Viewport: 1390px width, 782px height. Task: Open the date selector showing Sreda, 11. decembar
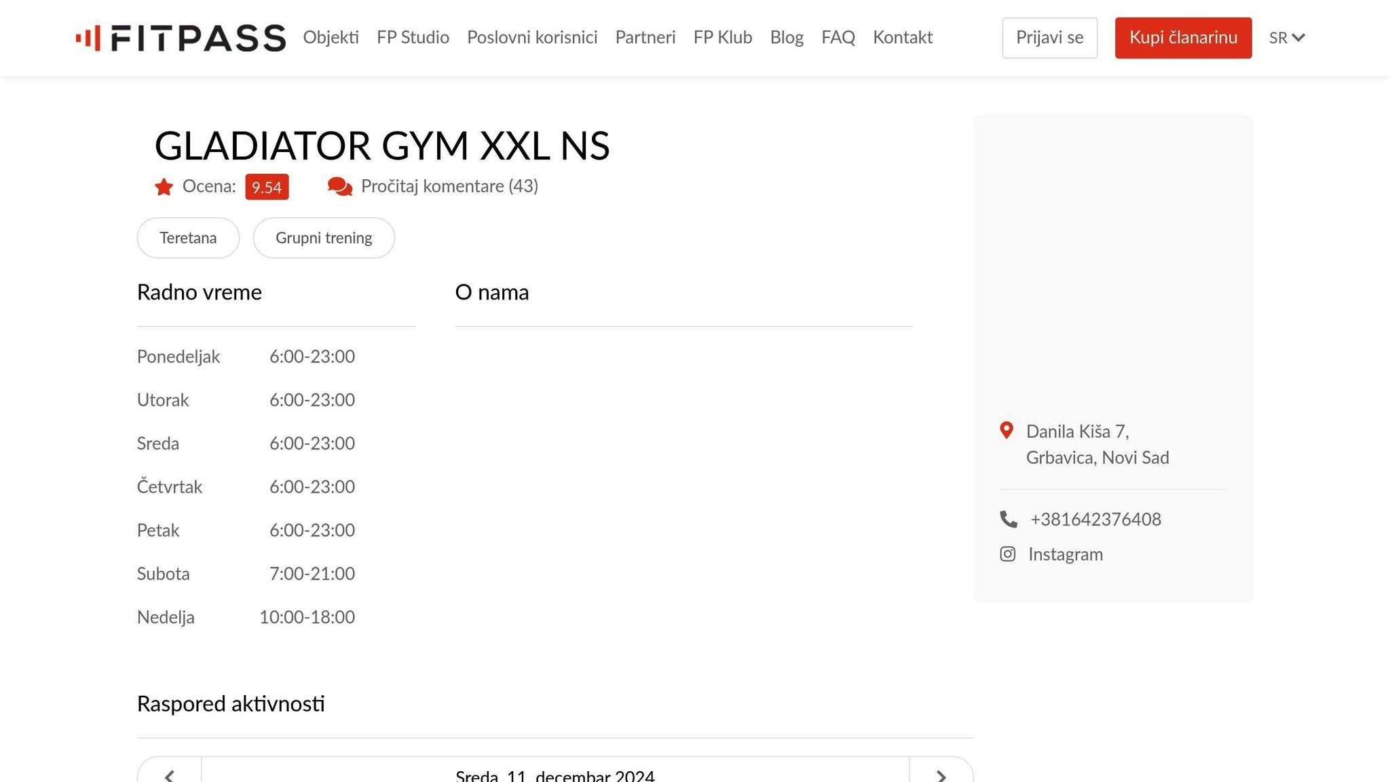pos(555,775)
